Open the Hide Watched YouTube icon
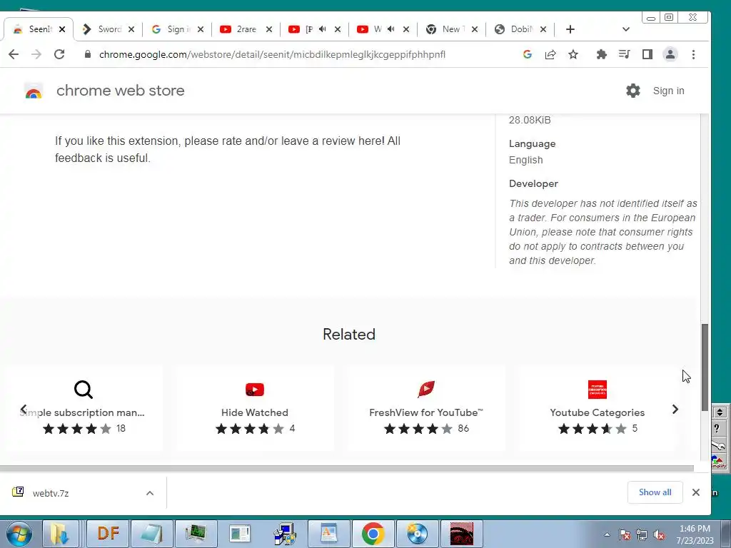 [255, 390]
